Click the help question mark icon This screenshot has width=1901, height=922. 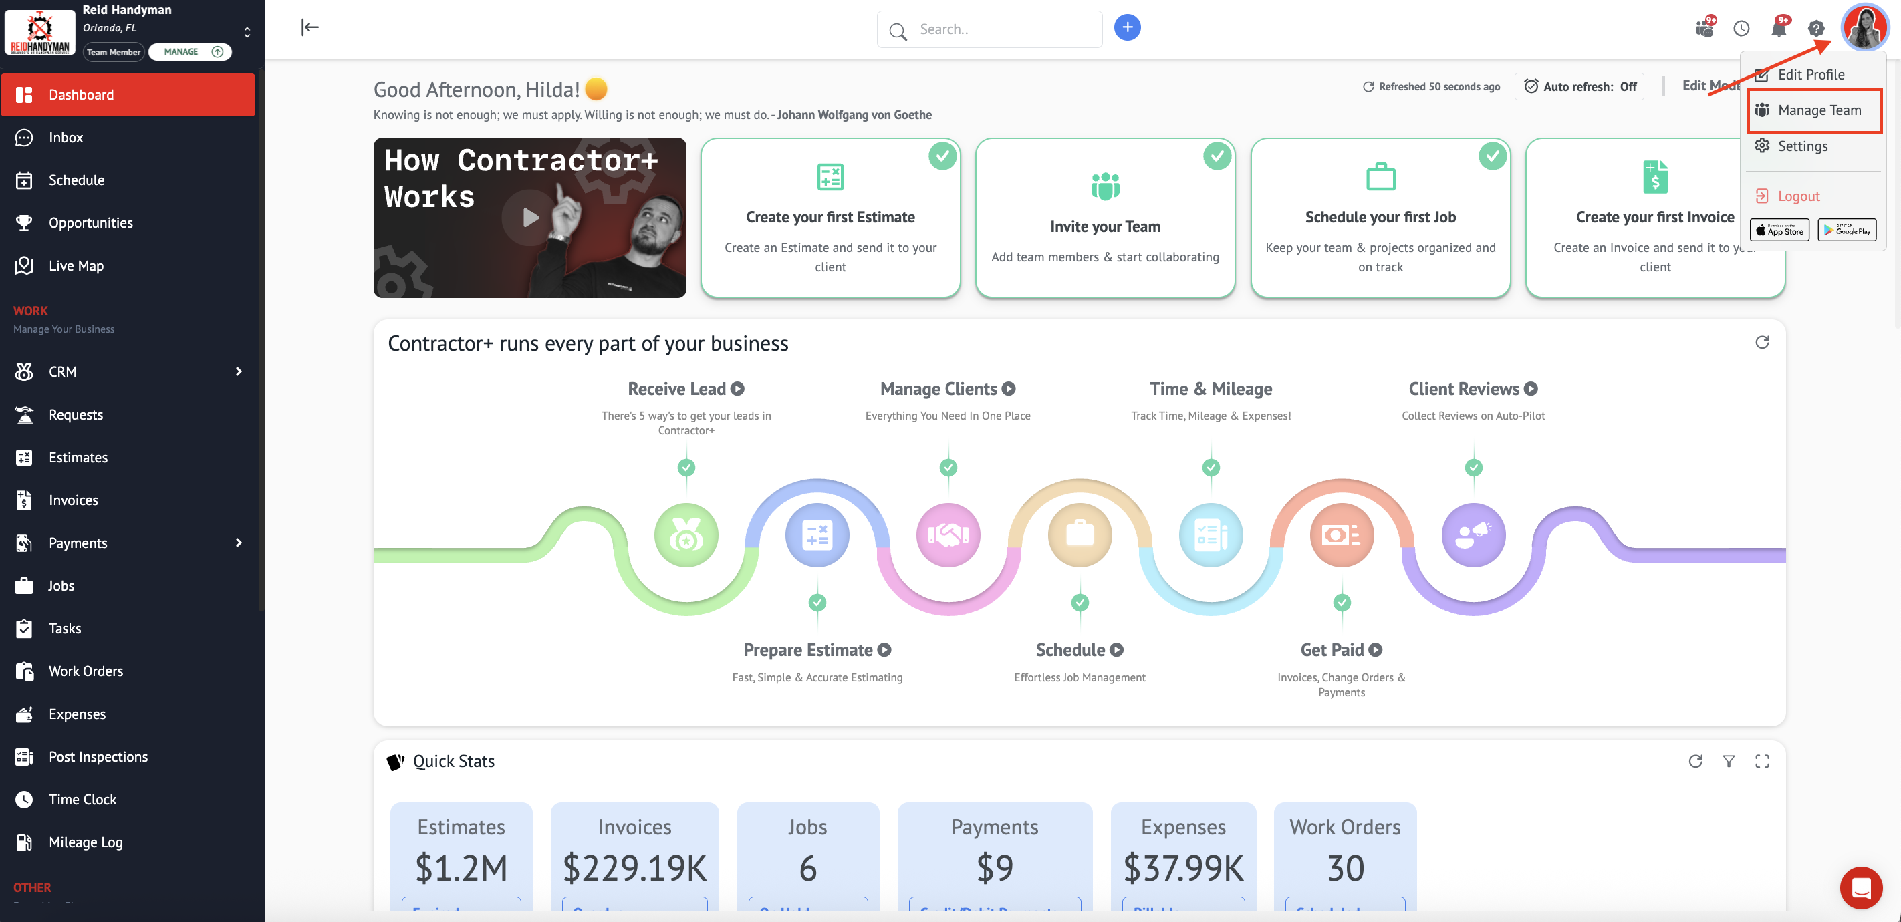click(1816, 29)
